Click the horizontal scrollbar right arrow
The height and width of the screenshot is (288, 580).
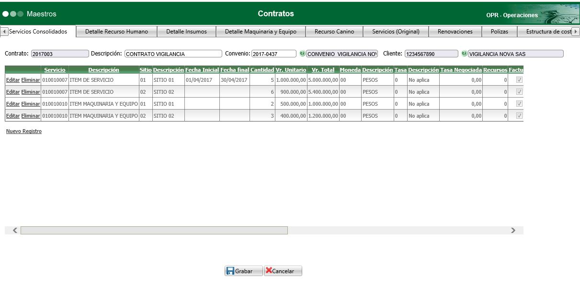point(513,231)
